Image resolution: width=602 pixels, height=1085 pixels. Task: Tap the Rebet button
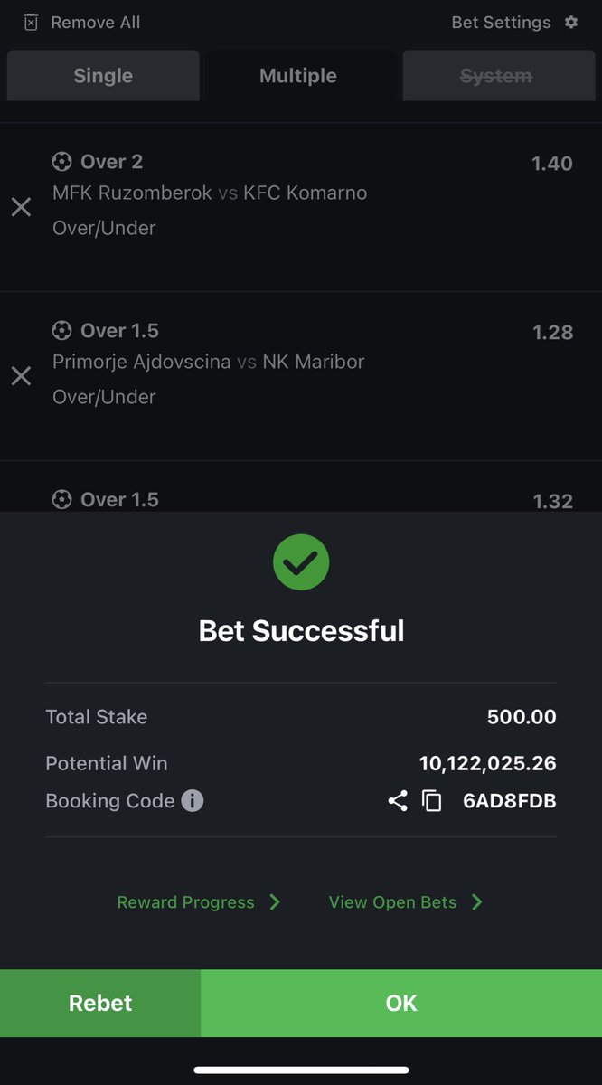click(x=100, y=1003)
